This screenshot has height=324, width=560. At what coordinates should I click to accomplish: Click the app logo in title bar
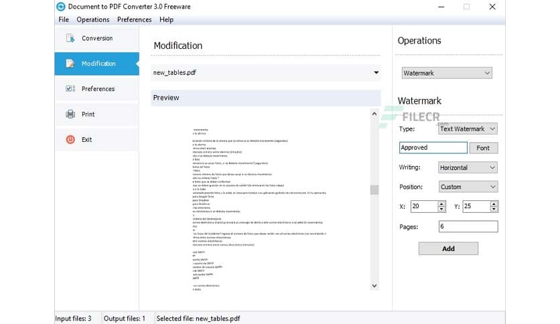(x=61, y=7)
